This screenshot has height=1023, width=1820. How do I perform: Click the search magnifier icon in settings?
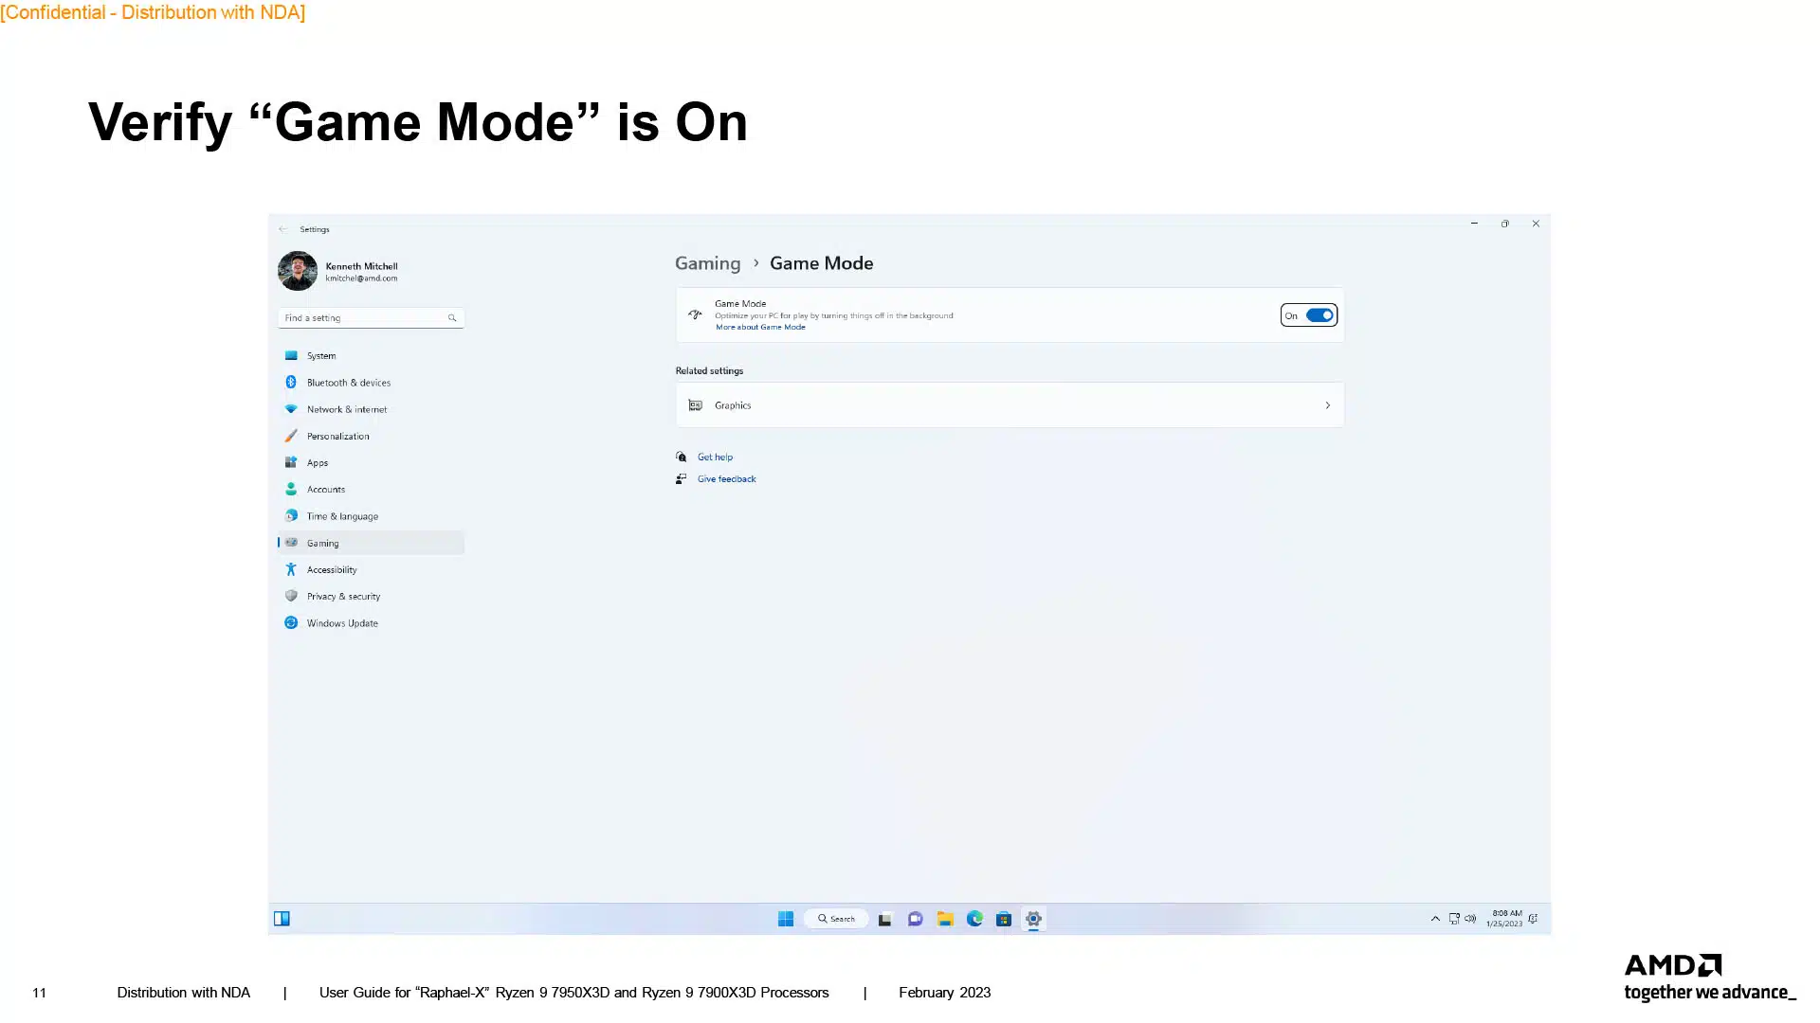[x=452, y=317]
